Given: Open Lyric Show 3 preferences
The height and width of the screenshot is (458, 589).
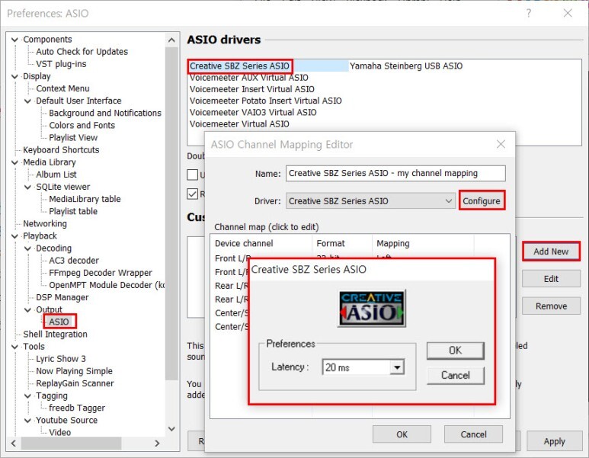Looking at the screenshot, I should [60, 359].
